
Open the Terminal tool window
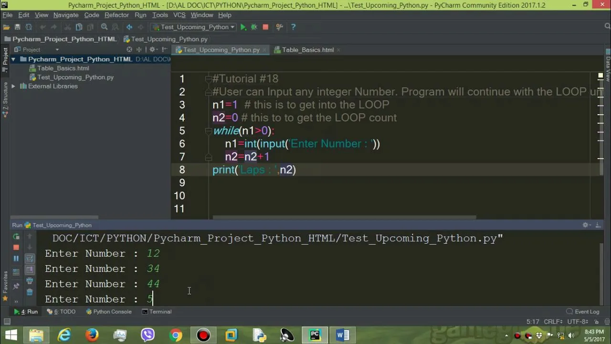pyautogui.click(x=156, y=311)
